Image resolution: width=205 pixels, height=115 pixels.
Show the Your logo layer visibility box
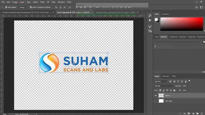(156, 101)
